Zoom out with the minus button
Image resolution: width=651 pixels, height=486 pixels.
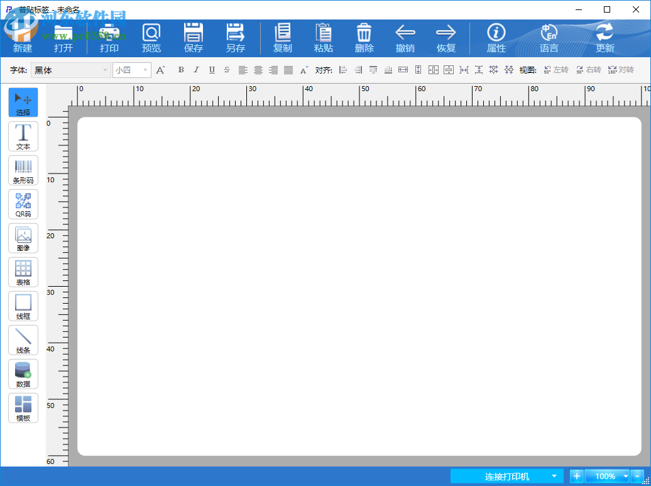tap(637, 476)
